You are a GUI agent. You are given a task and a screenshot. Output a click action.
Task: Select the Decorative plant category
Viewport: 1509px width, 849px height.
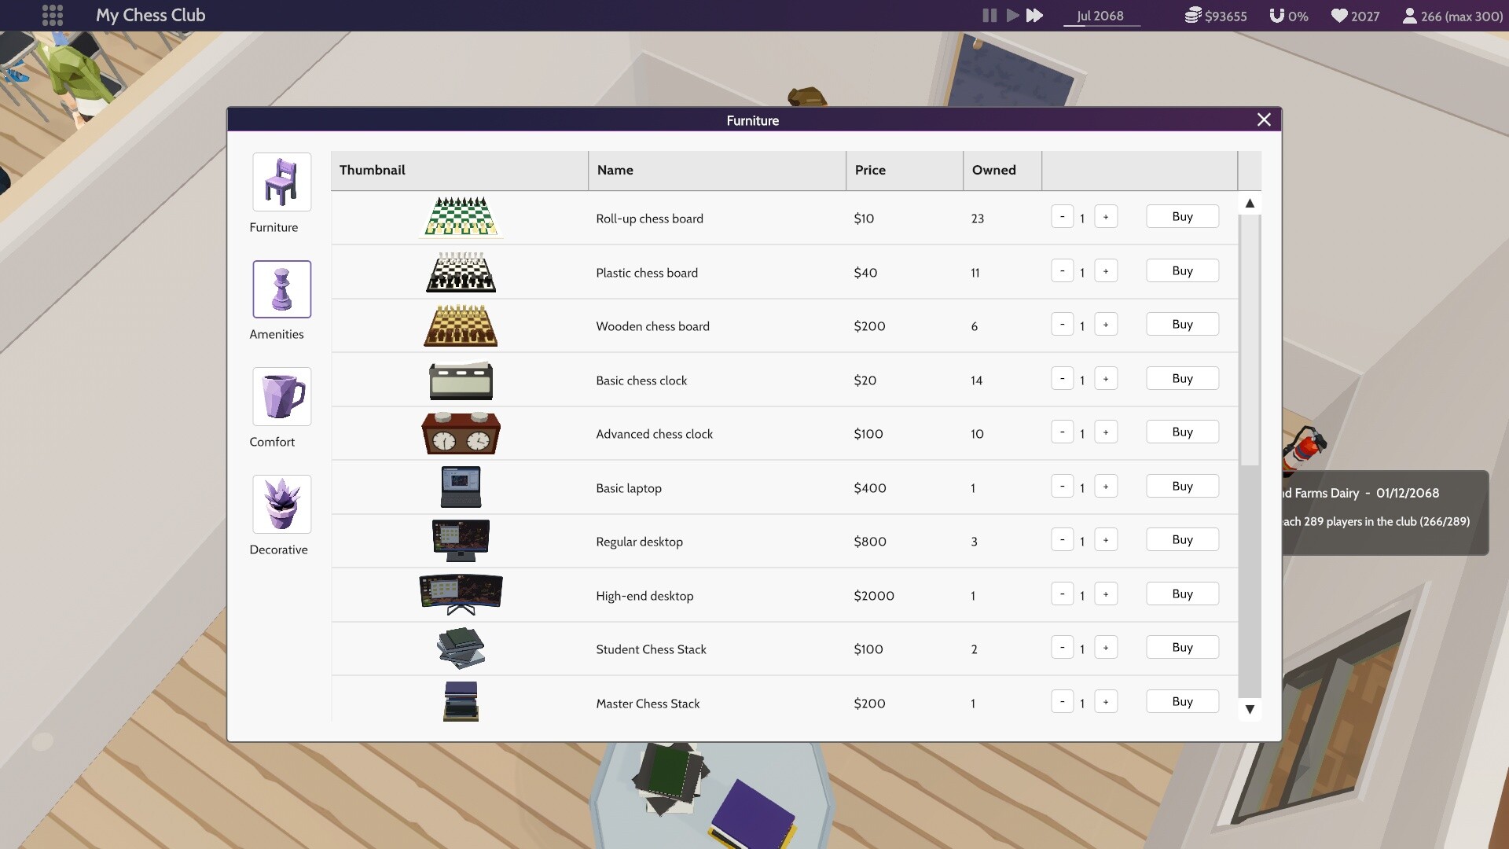[x=281, y=504]
